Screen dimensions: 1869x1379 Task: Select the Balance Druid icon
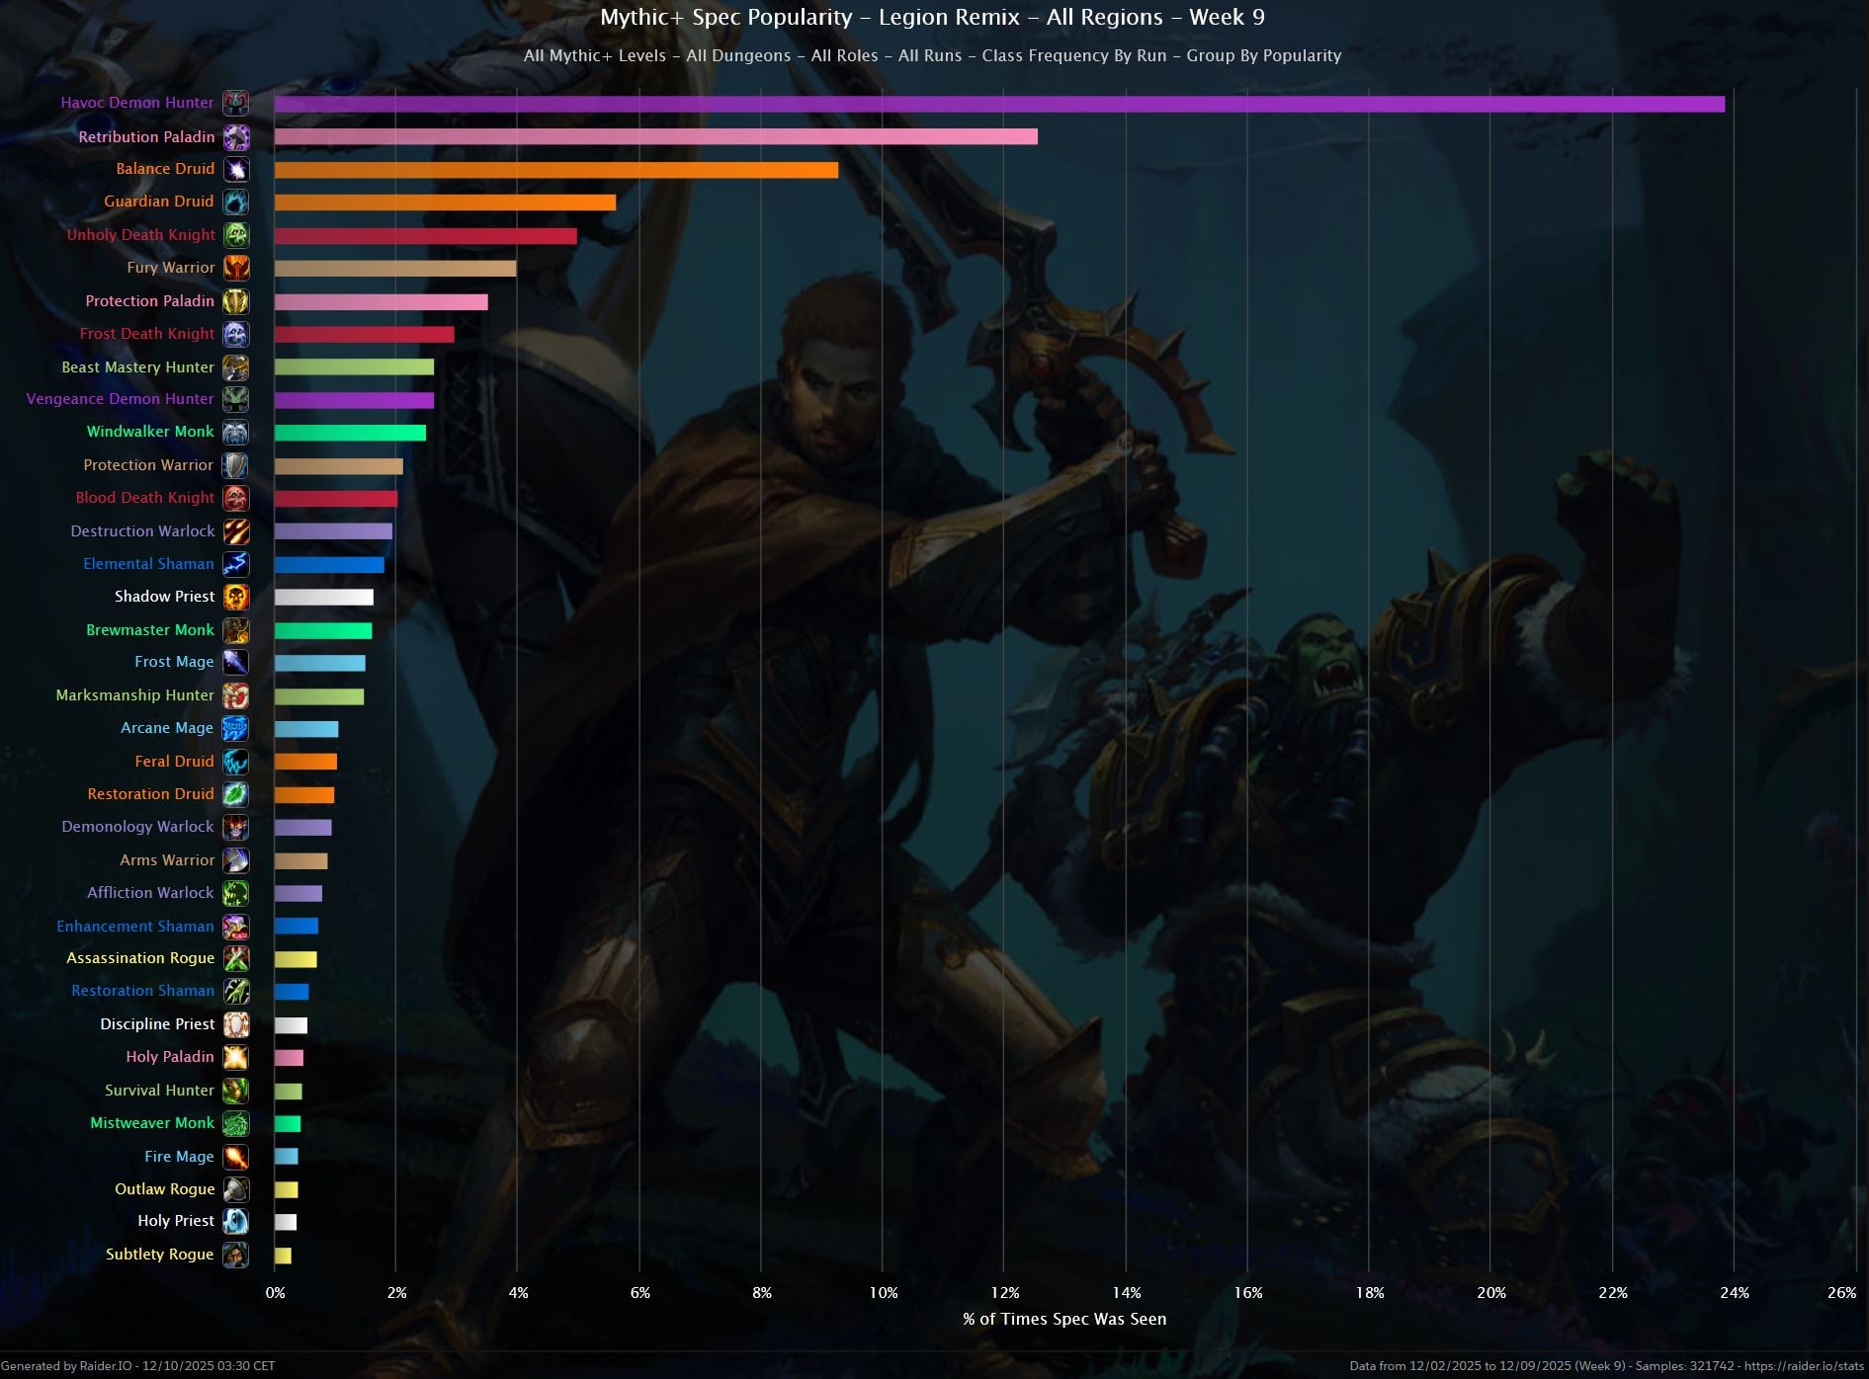click(x=235, y=169)
